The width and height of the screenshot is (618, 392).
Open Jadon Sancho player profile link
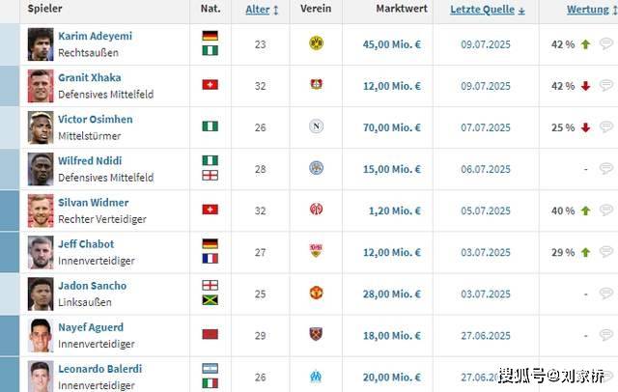[92, 286]
